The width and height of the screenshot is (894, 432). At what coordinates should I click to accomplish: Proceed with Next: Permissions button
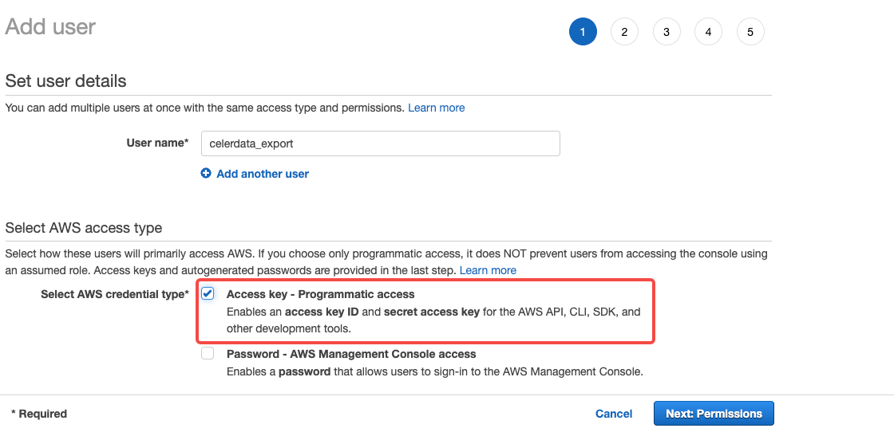pyautogui.click(x=714, y=414)
